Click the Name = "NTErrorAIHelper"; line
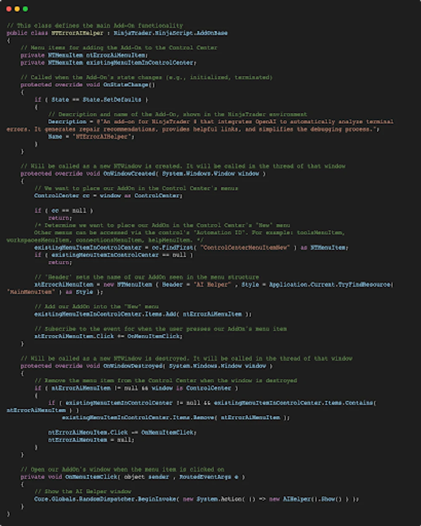This screenshot has width=421, height=526. (91, 136)
